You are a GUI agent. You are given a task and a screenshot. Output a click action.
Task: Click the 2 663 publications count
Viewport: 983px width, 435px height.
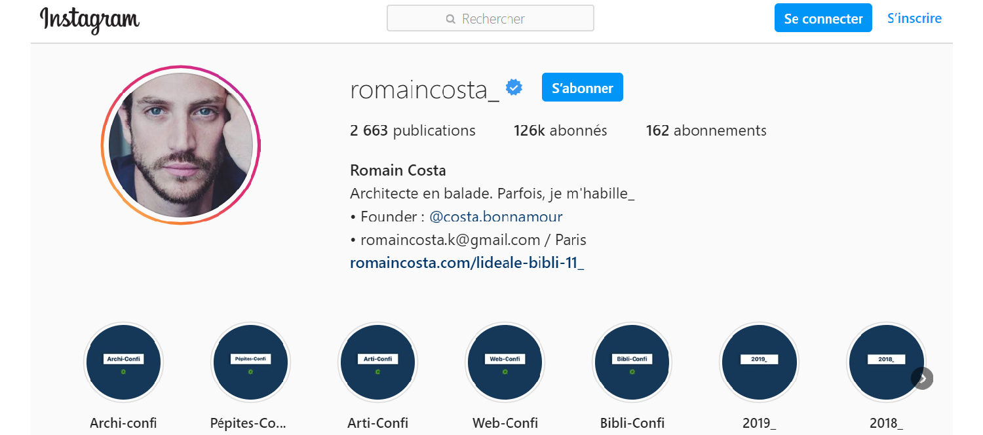point(413,130)
